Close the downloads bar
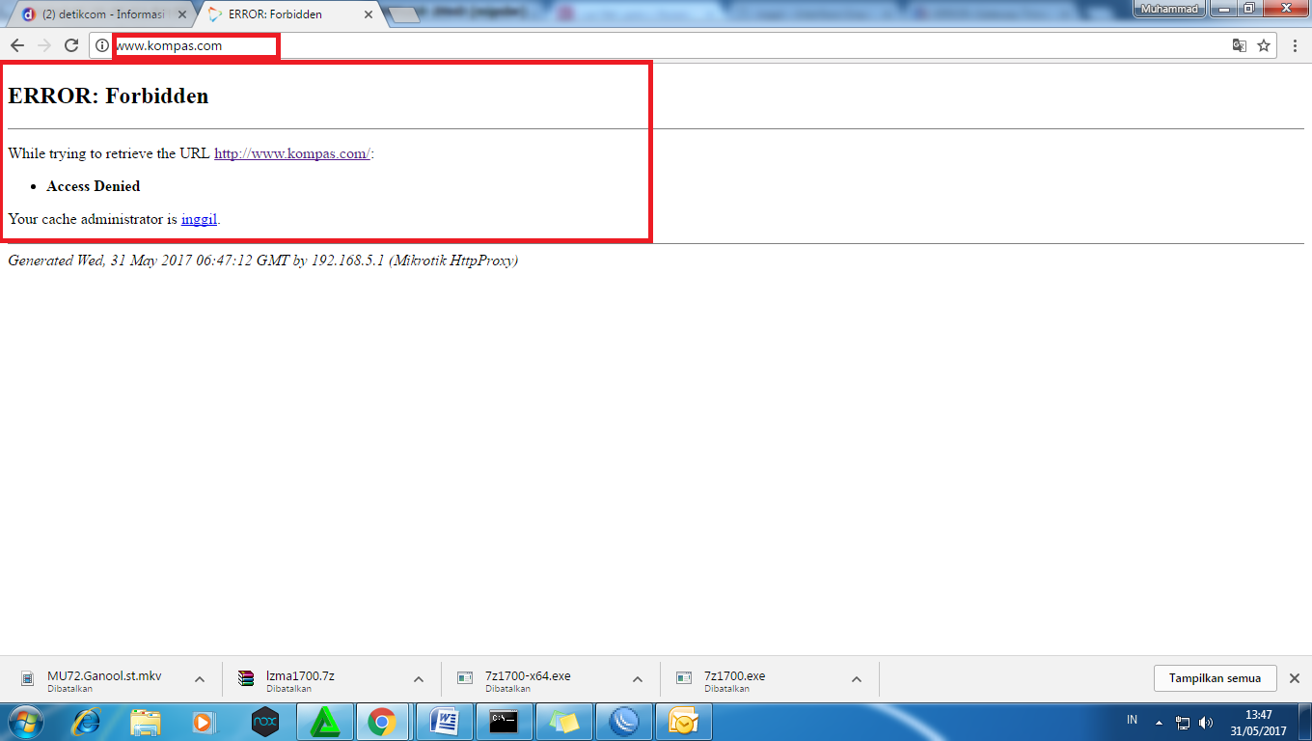The width and height of the screenshot is (1312, 741). coord(1295,678)
